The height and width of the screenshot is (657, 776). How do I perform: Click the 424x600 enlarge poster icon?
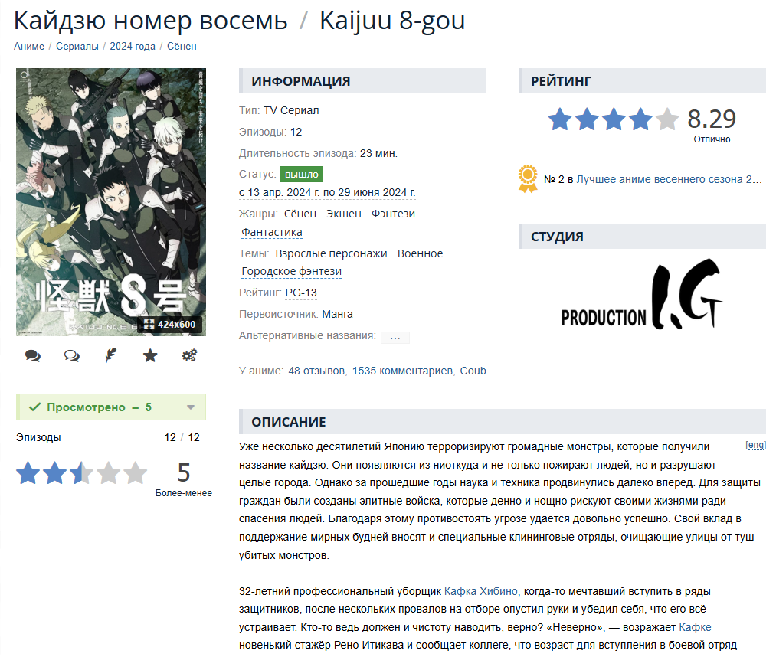170,325
